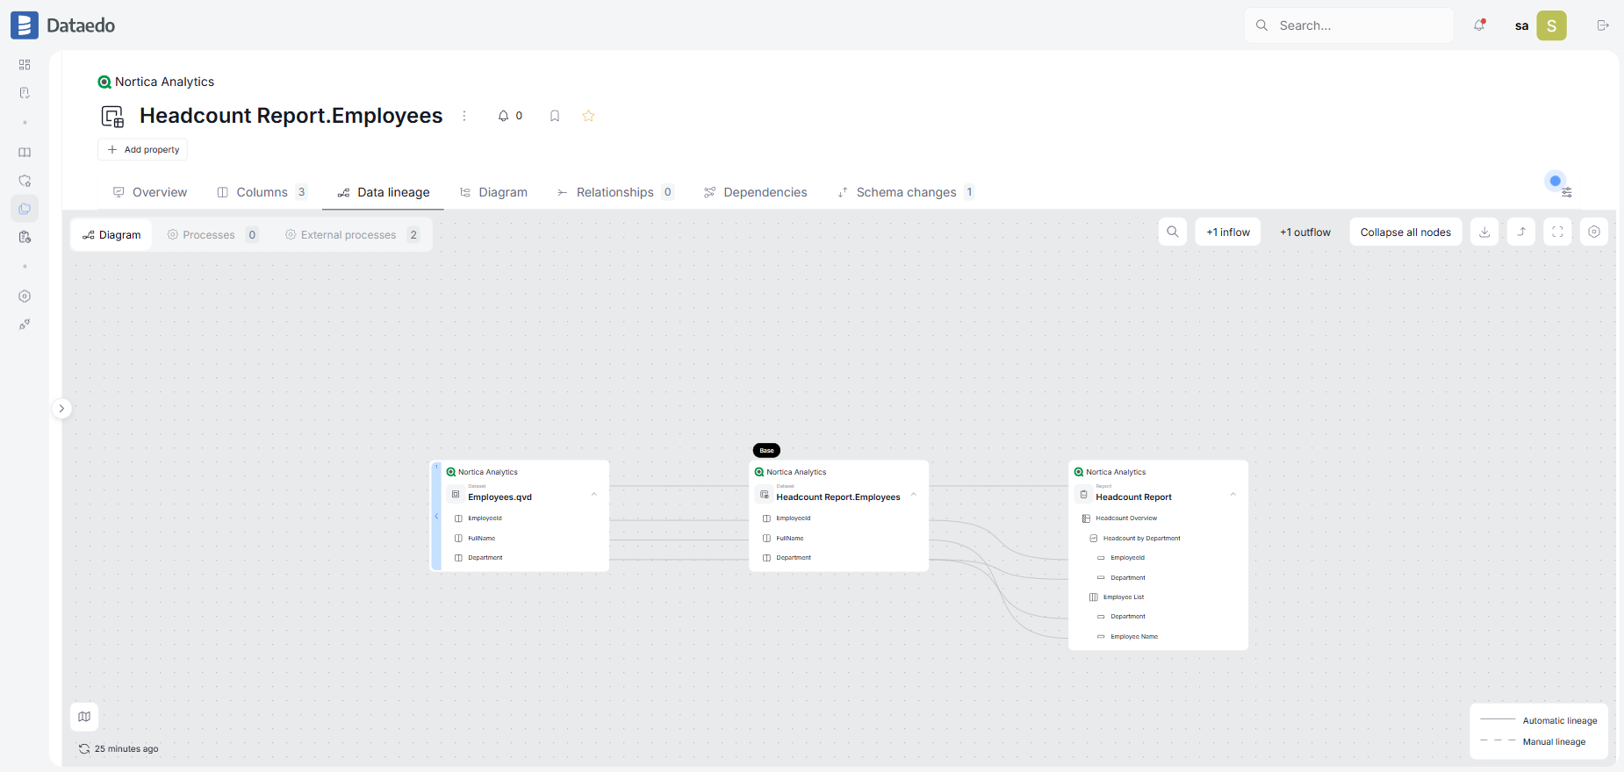Open the three-dot menu beside title
Viewport: 1624px width, 772px height.
(x=464, y=116)
